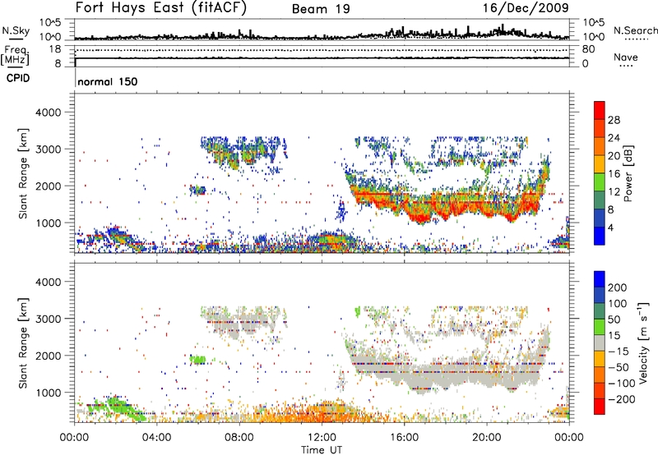Image resolution: width=658 pixels, height=455 pixels.
Task: Click the date '16/Dec/2009'
Action: click(526, 8)
